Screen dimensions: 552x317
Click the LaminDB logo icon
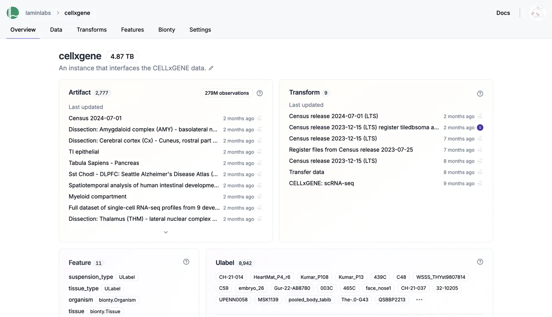tap(13, 13)
